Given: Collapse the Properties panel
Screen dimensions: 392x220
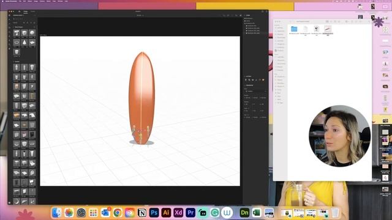Looking at the screenshot, I should (x=245, y=85).
